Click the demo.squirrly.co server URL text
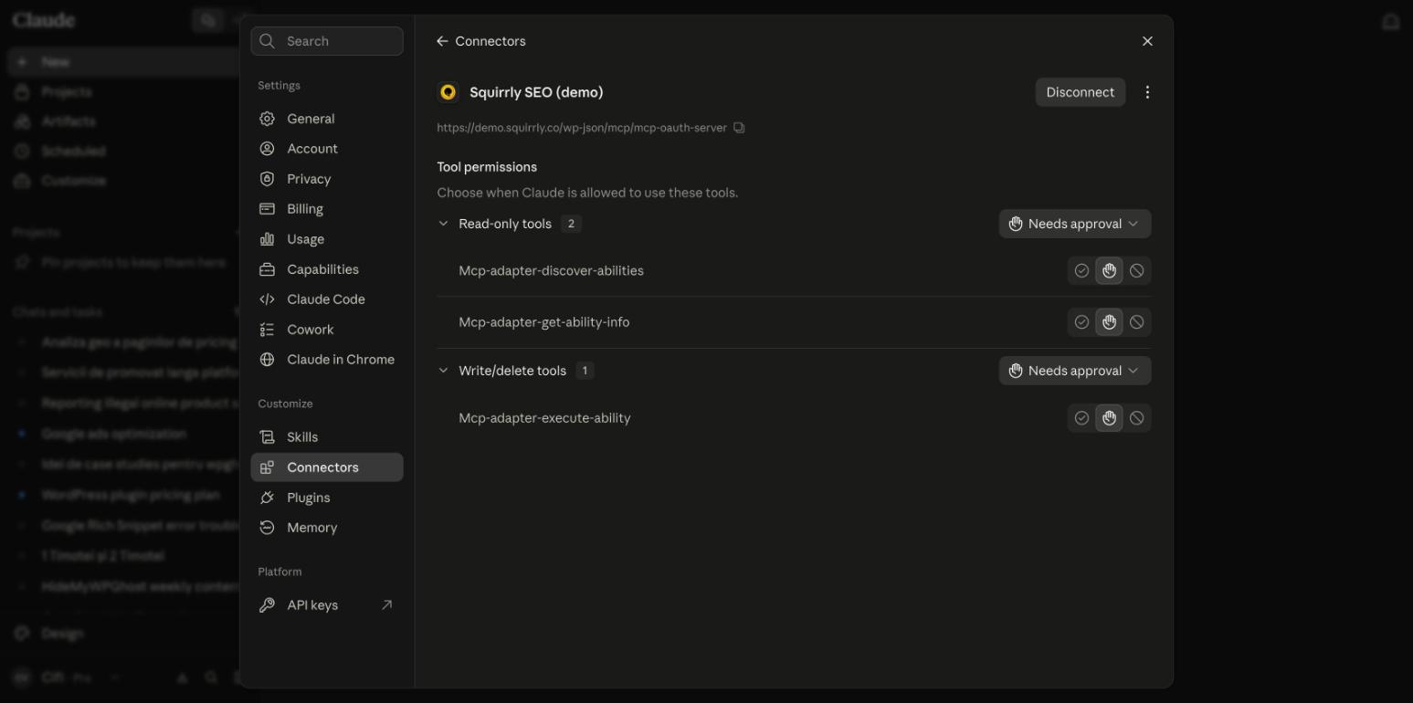 (582, 128)
